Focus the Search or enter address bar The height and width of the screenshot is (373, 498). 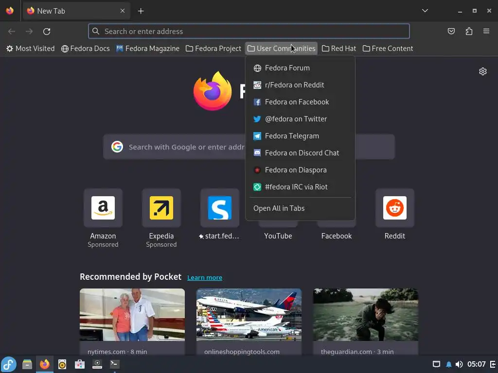pos(249,31)
